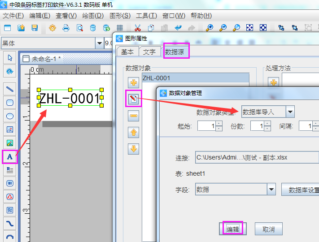Viewport: 319px width, 242px height.
Task: Click the 编辑 confirm button
Action: click(233, 229)
